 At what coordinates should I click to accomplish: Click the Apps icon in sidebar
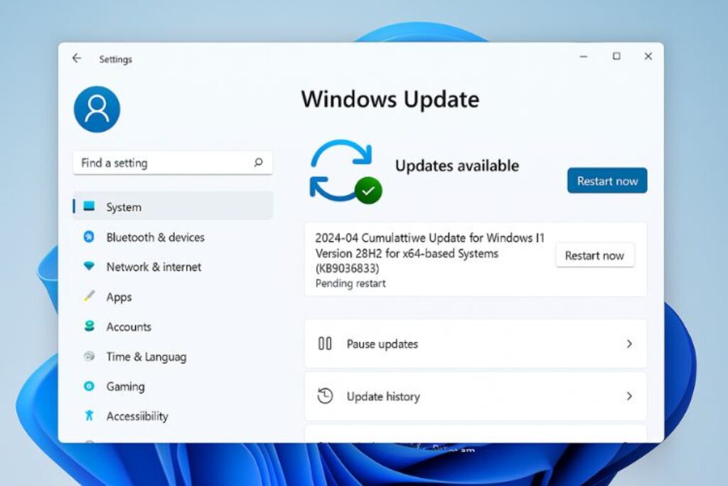tap(89, 296)
